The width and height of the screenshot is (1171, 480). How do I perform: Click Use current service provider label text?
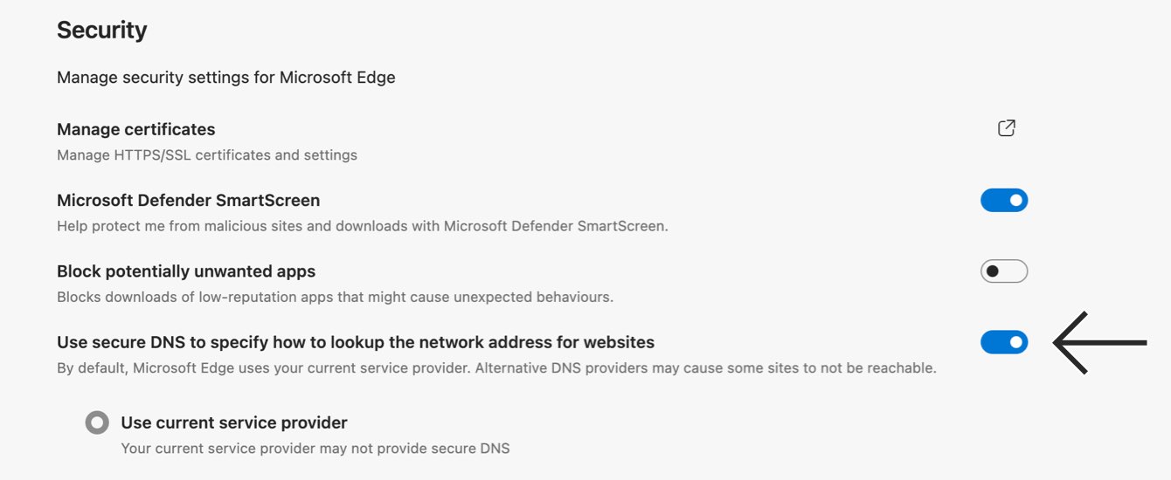(234, 423)
